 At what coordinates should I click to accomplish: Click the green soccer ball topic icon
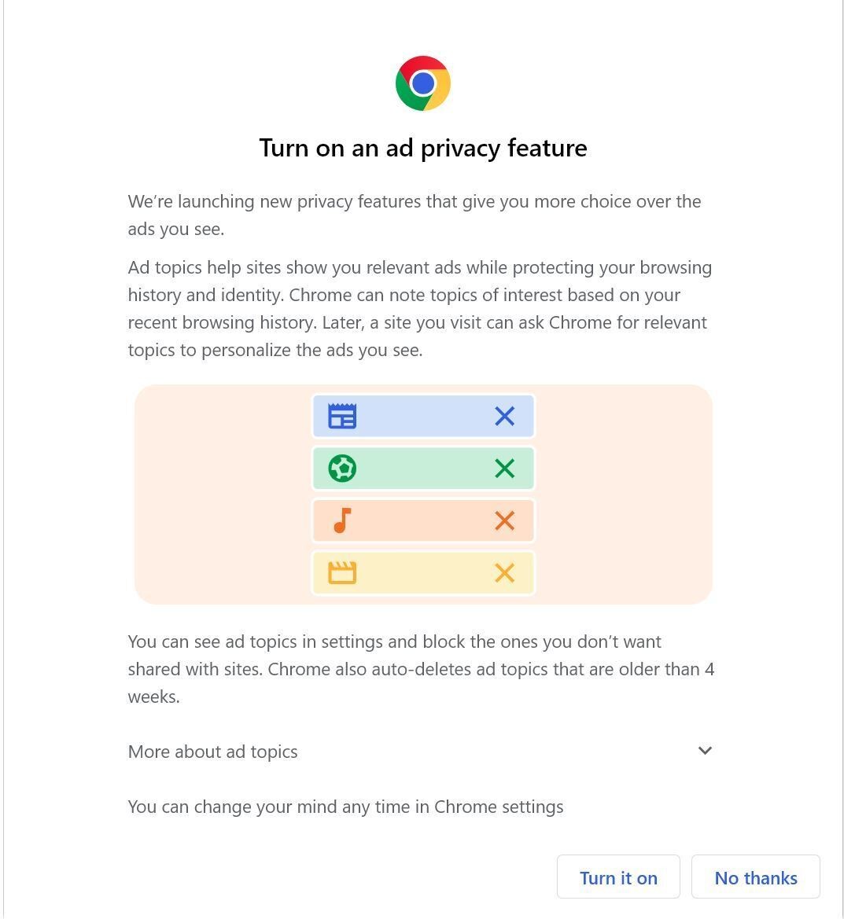(342, 469)
